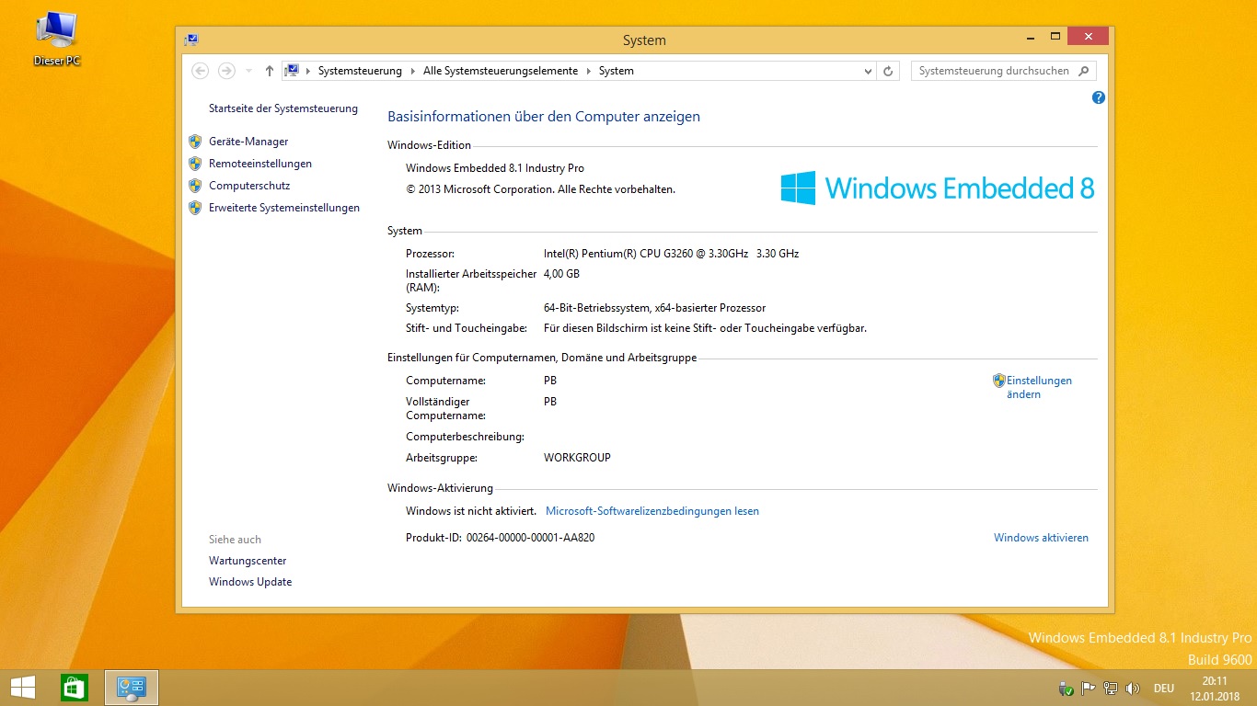Click PB in the Vollständiger Computername row
Screen dimensions: 1257x706
tap(550, 402)
